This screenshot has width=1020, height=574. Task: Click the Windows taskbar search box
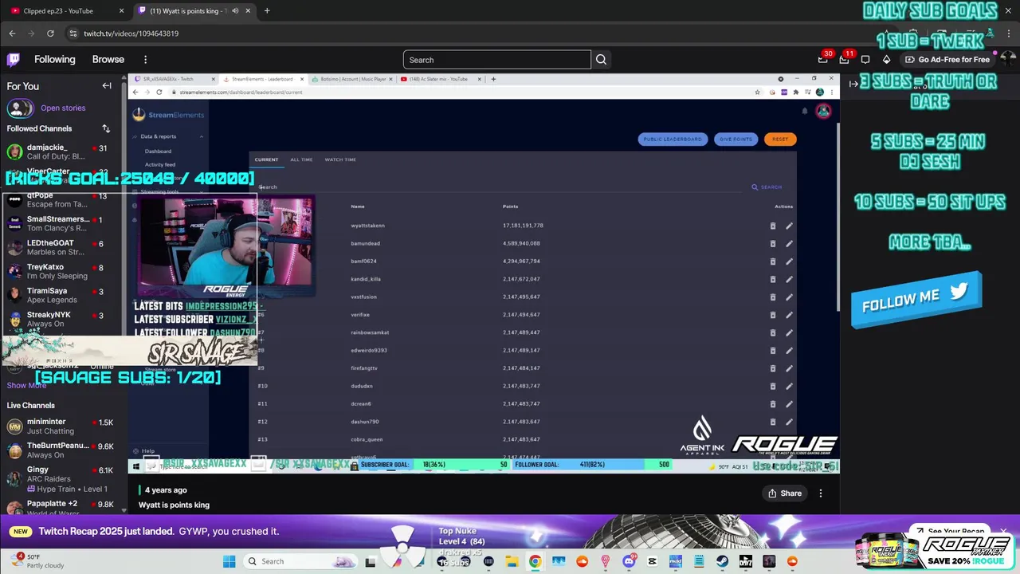click(301, 561)
